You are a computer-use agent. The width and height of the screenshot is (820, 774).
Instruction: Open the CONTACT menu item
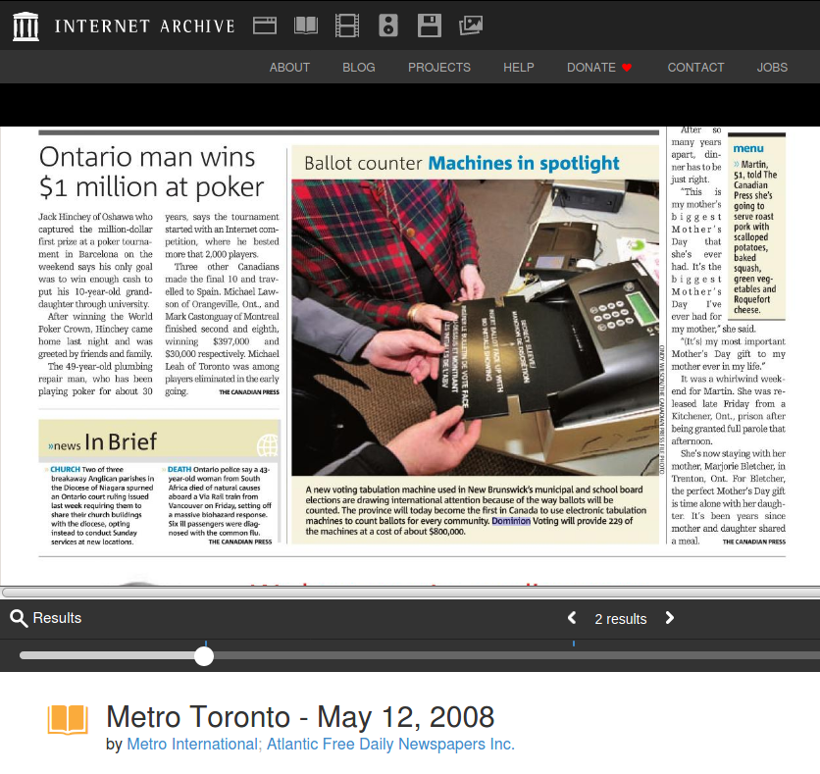pyautogui.click(x=696, y=68)
